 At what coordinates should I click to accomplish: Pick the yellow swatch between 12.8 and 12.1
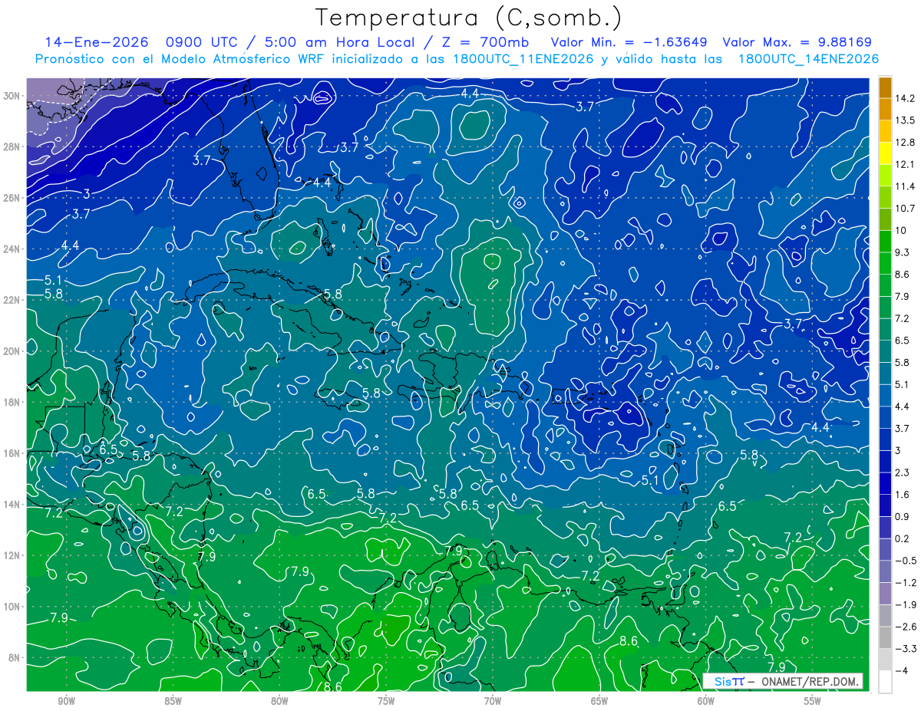click(885, 153)
